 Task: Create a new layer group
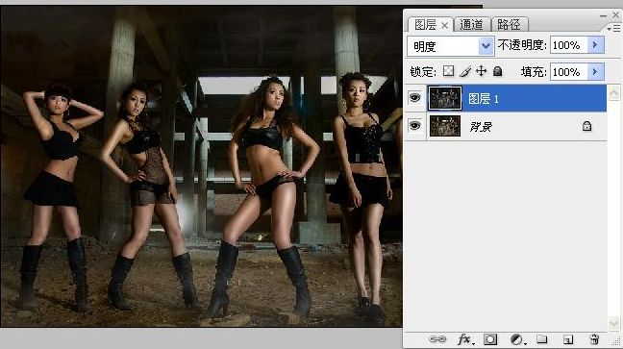541,339
